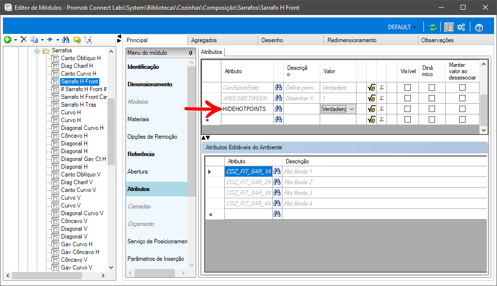Click the copy icon in tree toolbar
This screenshot has width=497, height=286.
34,40
